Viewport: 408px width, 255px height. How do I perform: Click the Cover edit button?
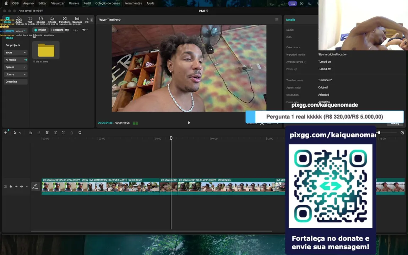click(36, 186)
